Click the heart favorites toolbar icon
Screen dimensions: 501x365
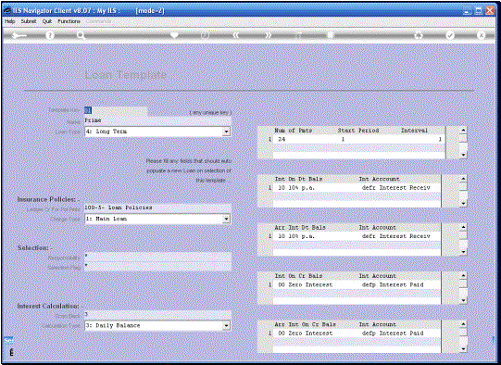(174, 35)
